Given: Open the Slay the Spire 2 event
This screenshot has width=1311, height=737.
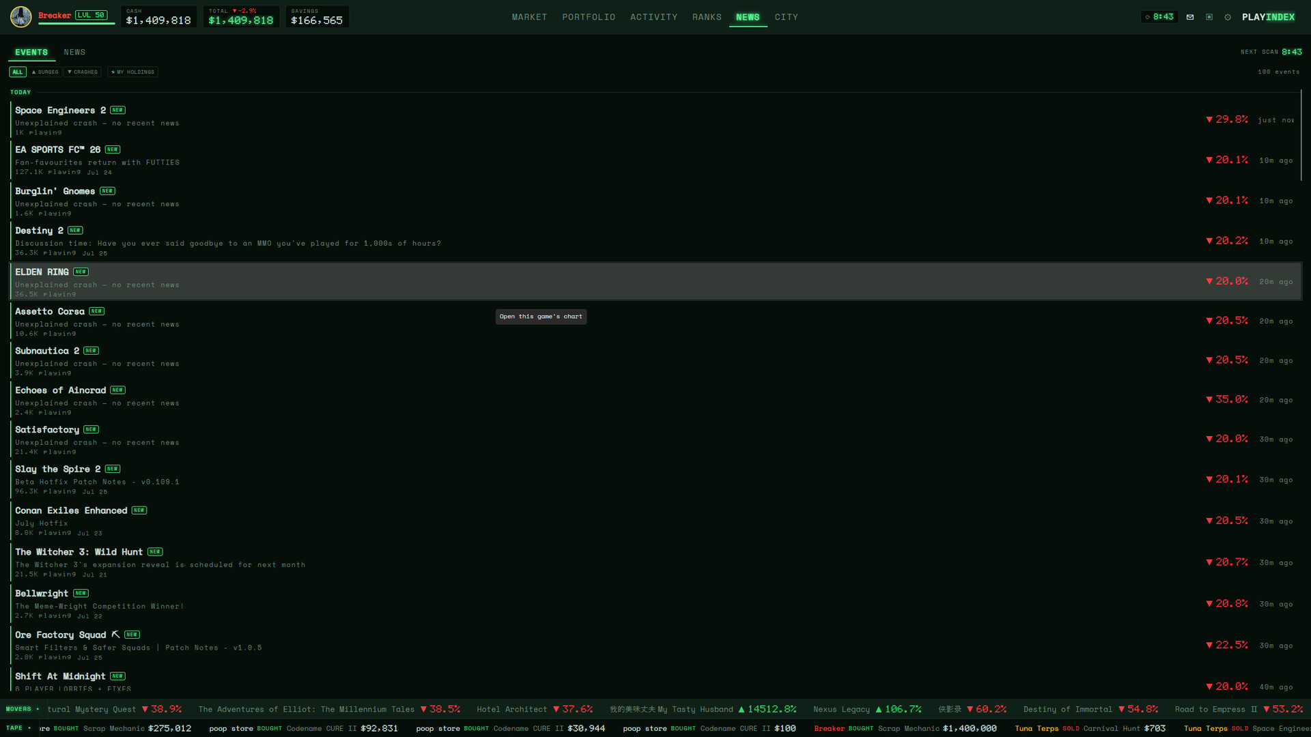Looking at the screenshot, I should (x=655, y=480).
